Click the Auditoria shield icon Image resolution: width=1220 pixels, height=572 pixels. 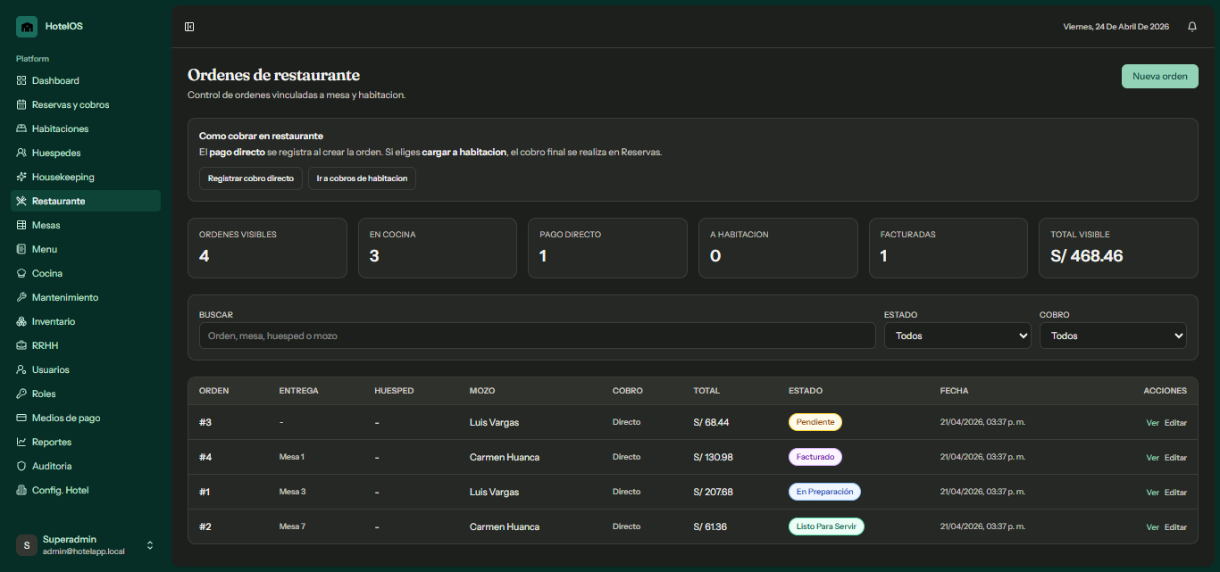tap(21, 466)
